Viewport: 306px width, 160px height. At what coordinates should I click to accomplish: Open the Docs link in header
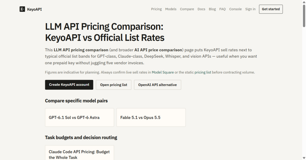click(x=201, y=9)
